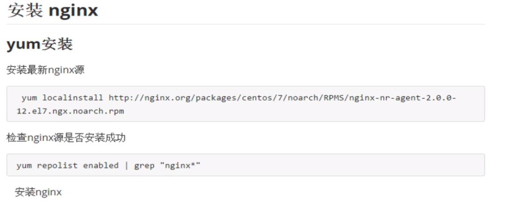The width and height of the screenshot is (506, 203).
Task: Click 'enabled' in the repolist command
Action: point(101,166)
